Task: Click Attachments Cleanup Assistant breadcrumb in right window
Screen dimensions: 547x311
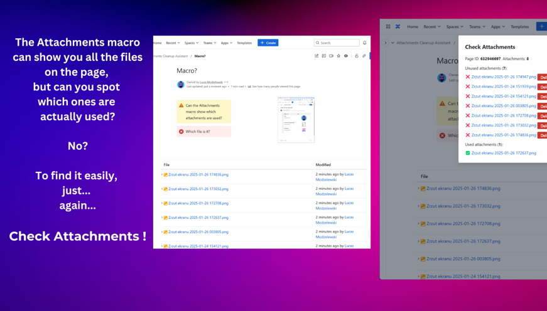Action: pos(423,43)
